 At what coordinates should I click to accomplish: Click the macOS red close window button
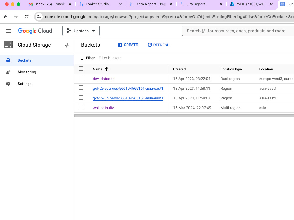point(7,4)
